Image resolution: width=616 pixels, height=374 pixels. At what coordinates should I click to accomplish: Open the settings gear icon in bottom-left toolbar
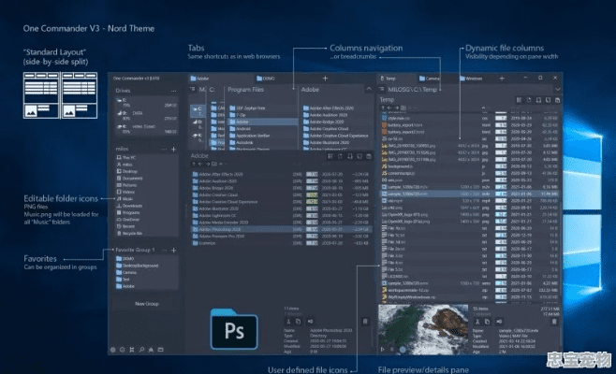(x=114, y=350)
